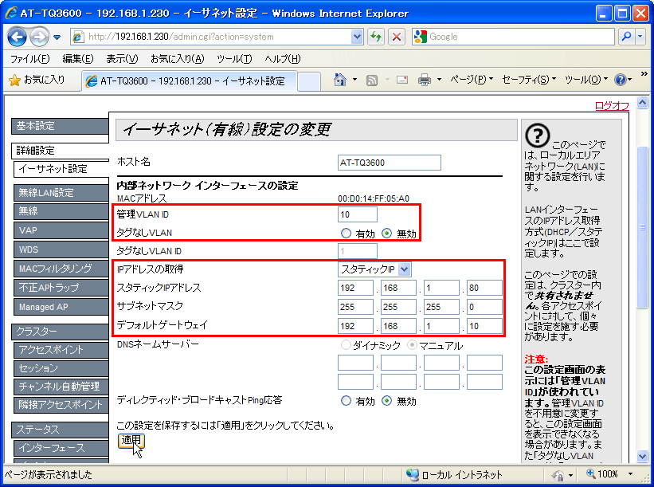Screen dimensions: 654x487
Task: Open the Print options dropdown arrow
Action: coord(439,79)
